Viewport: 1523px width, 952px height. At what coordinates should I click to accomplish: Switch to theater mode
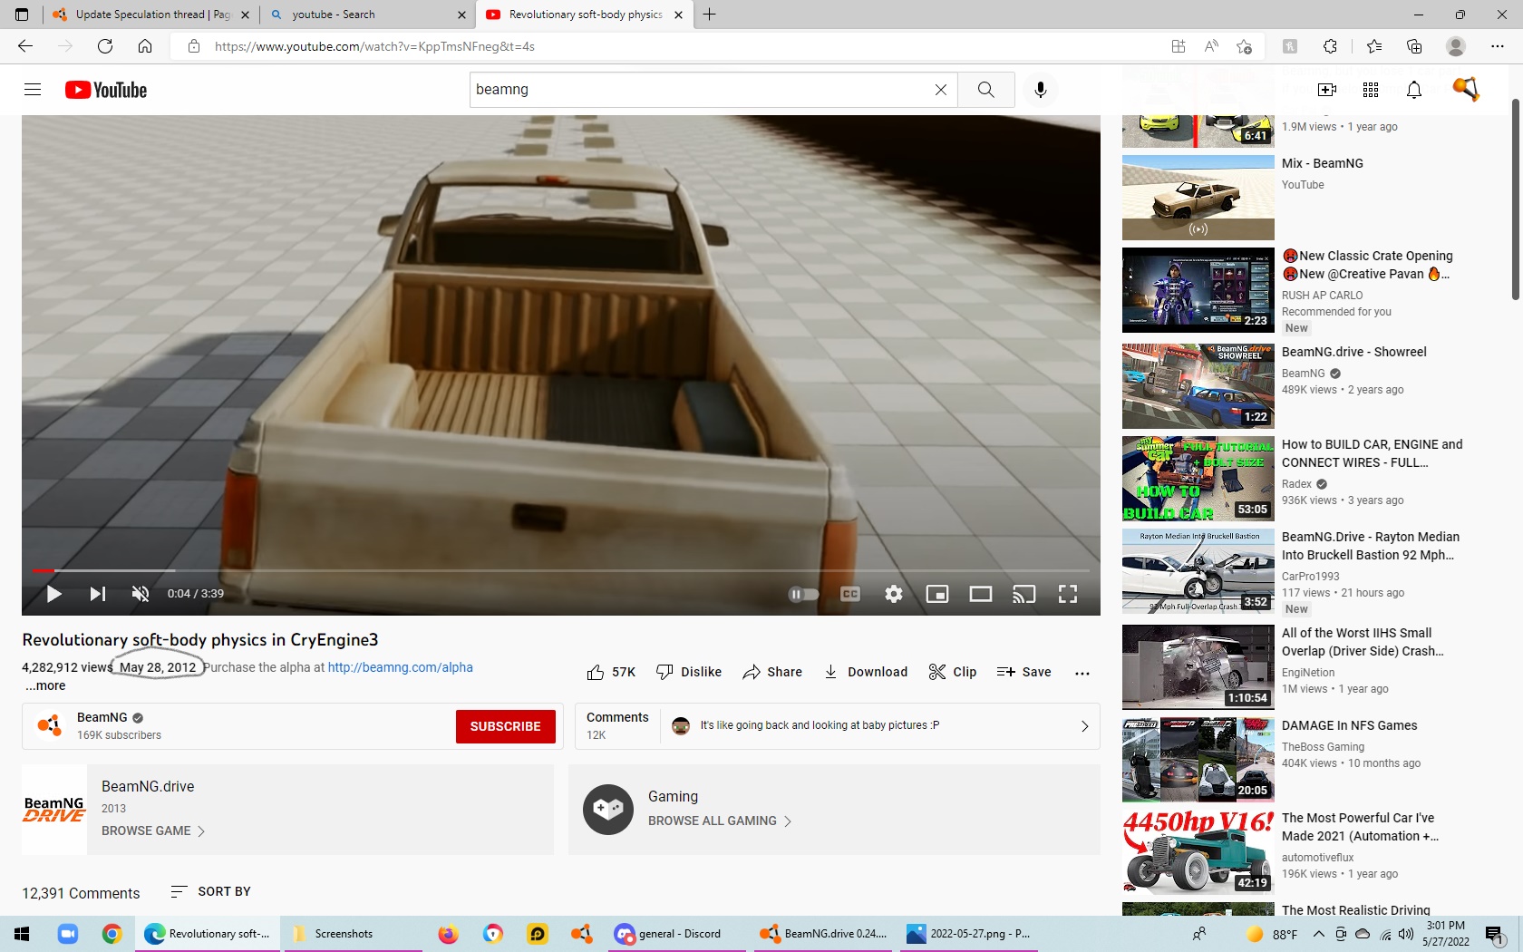click(981, 594)
